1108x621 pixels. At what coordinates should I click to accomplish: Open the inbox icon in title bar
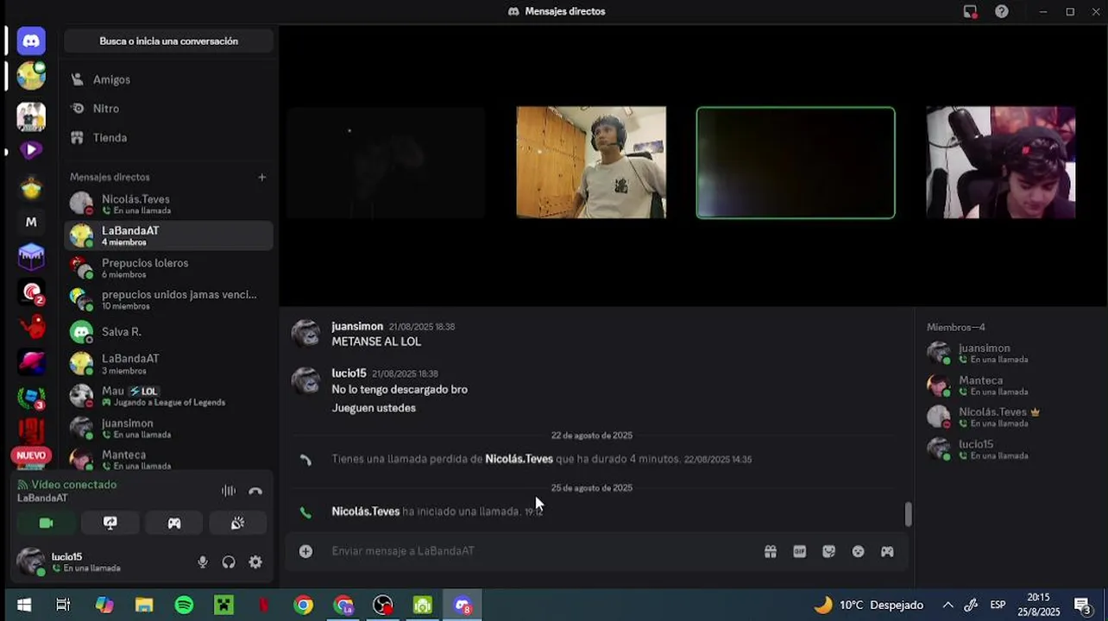(971, 11)
